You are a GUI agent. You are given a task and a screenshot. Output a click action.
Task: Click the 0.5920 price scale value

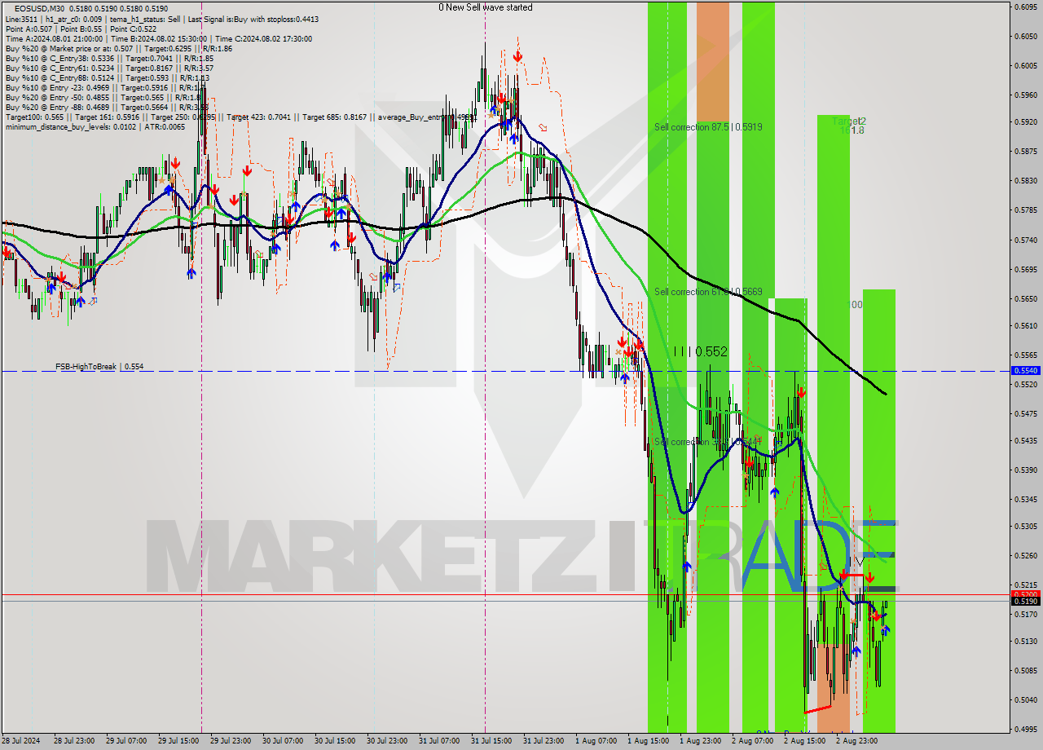[x=1025, y=123]
